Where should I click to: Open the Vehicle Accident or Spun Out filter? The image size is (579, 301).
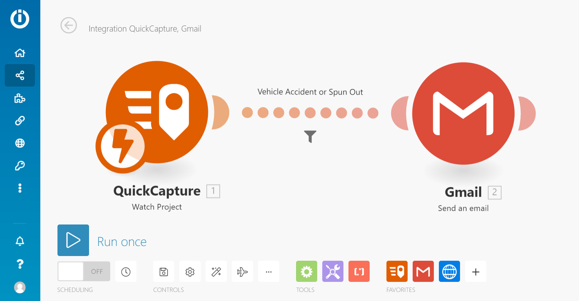pyautogui.click(x=310, y=137)
